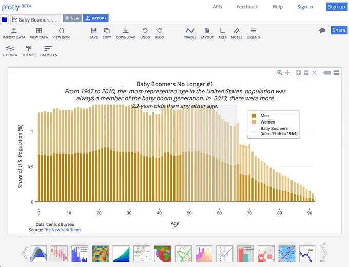Open the magenta-yellow histogram example thumbnail

coord(204,254)
